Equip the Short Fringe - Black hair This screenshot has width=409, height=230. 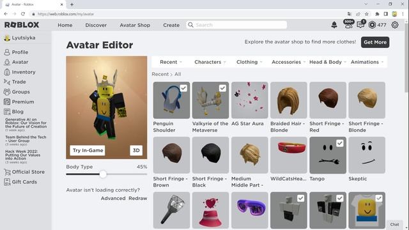210,155
